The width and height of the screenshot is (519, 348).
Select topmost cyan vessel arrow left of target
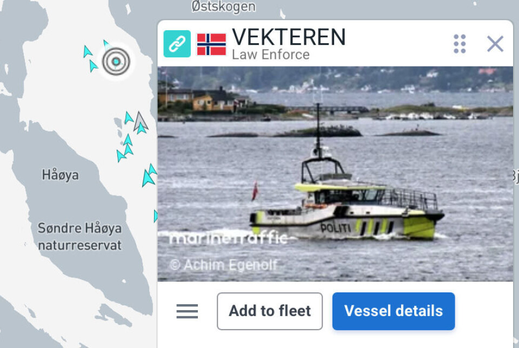[x=88, y=51]
